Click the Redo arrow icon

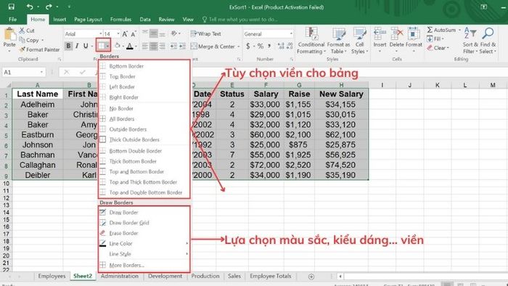point(49,7)
